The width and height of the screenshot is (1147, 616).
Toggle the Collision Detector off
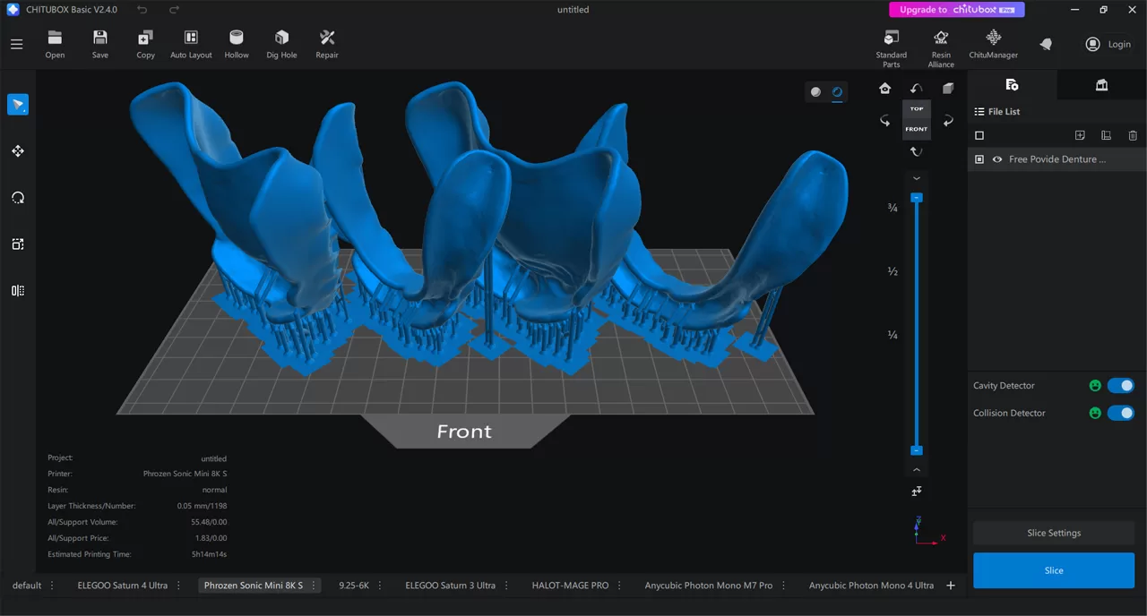coord(1121,413)
